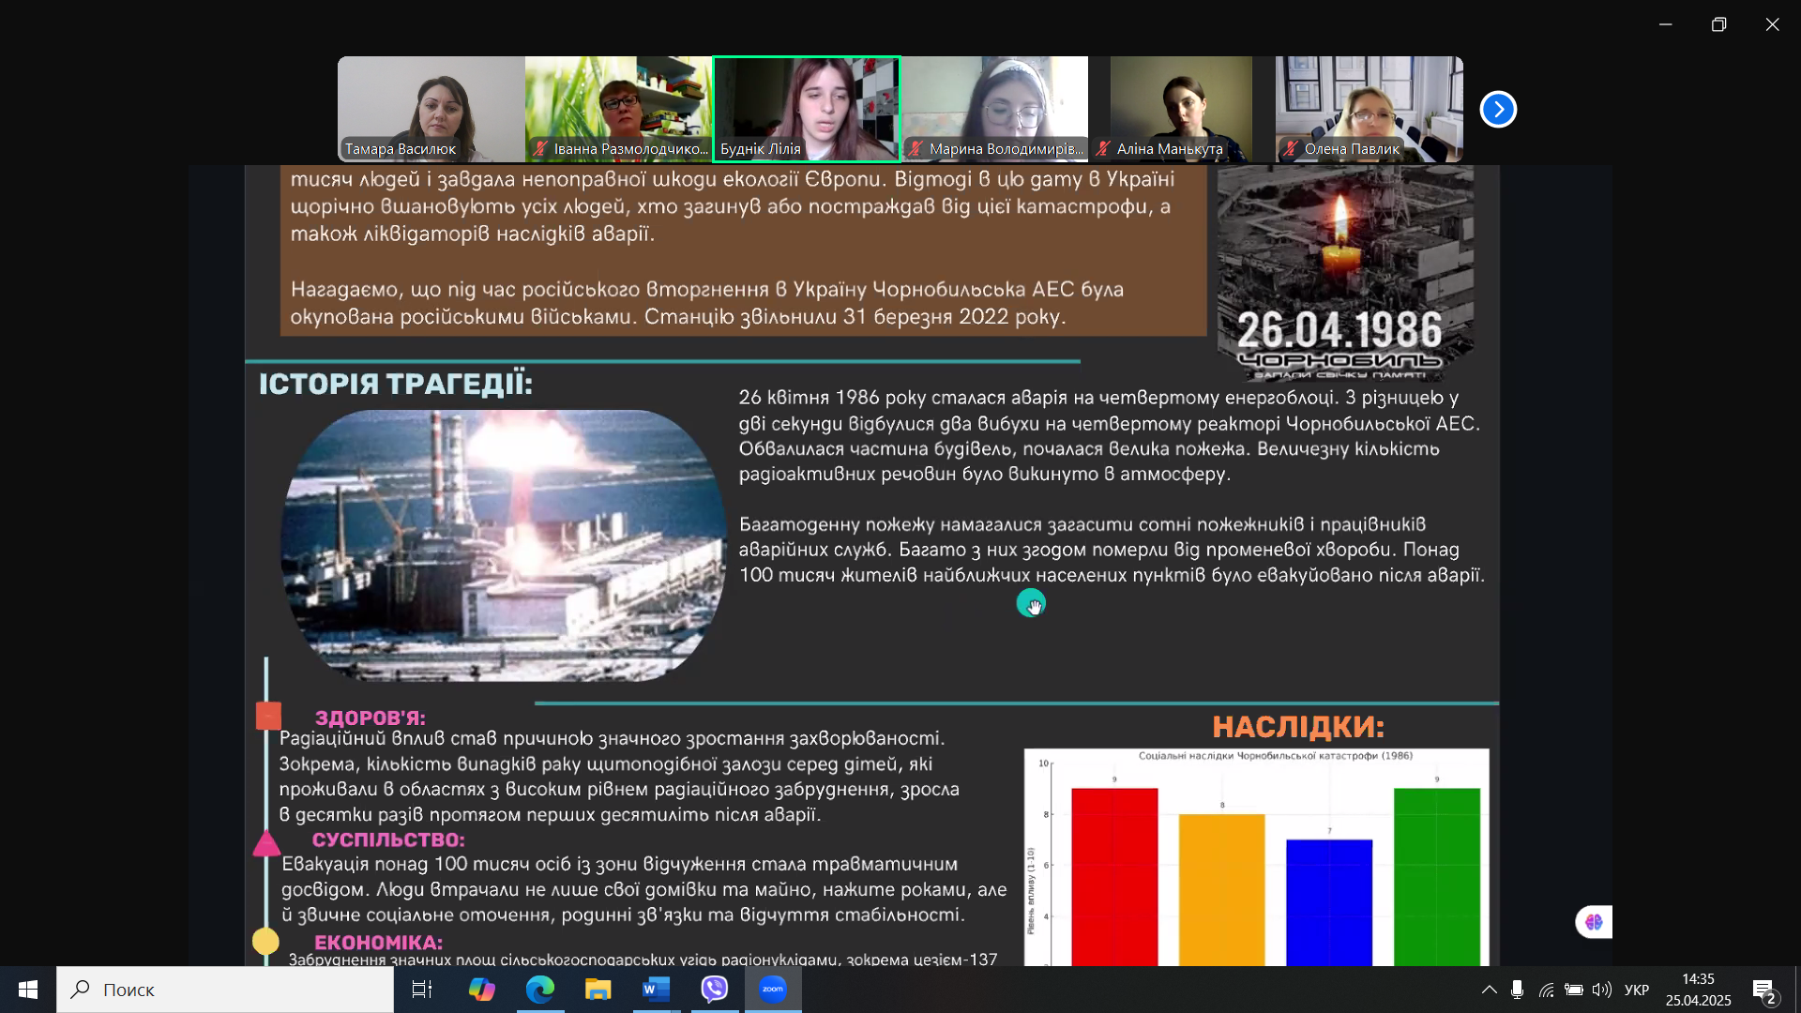The height and width of the screenshot is (1013, 1801).
Task: Click the Task View icon
Action: coord(422,990)
